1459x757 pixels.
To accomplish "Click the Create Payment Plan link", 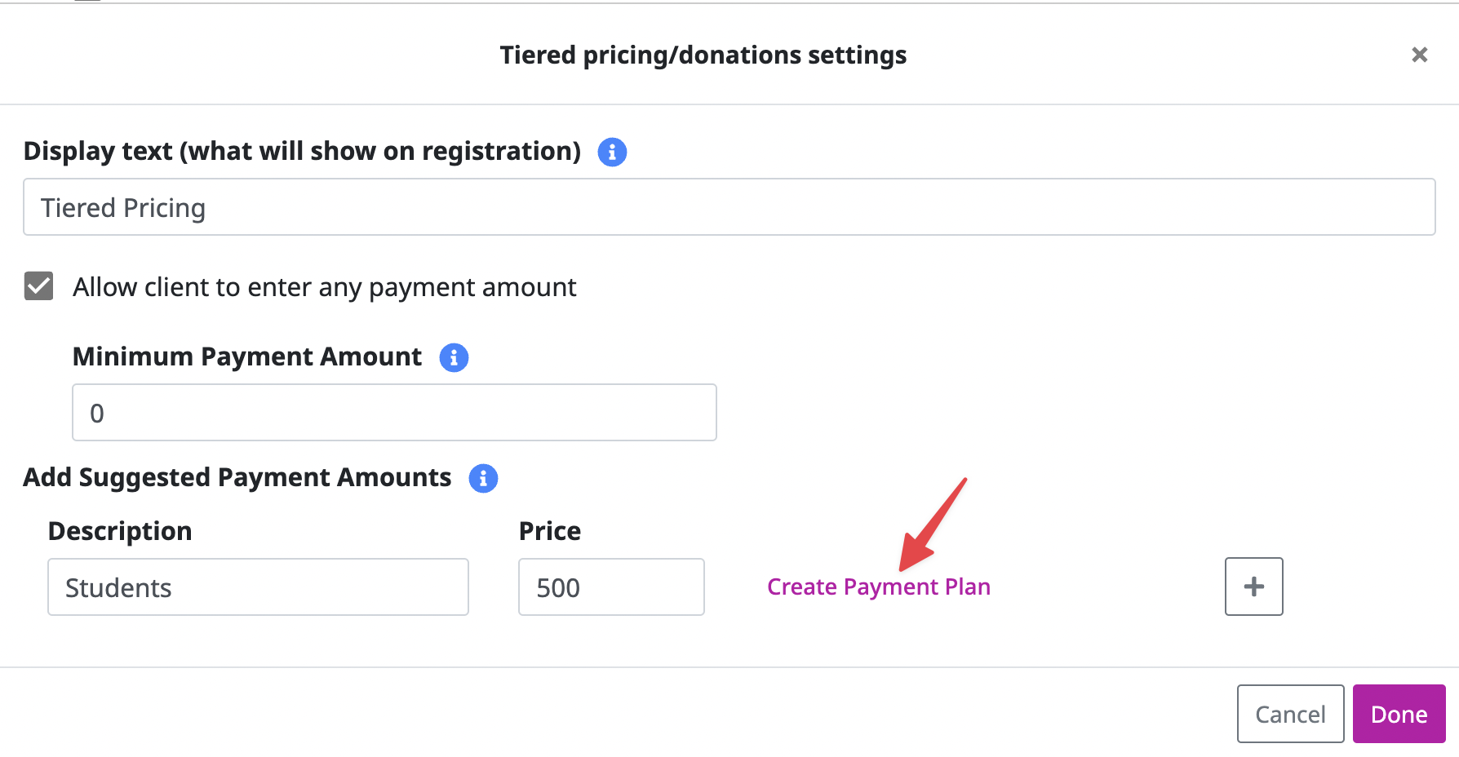I will (878, 587).
